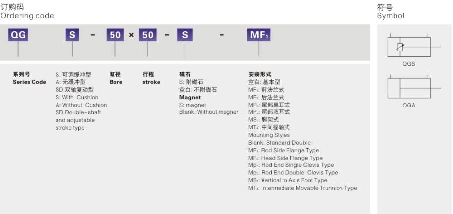Click the purple MF1 mounting code box
This screenshot has height=214, width=453.
259,35
